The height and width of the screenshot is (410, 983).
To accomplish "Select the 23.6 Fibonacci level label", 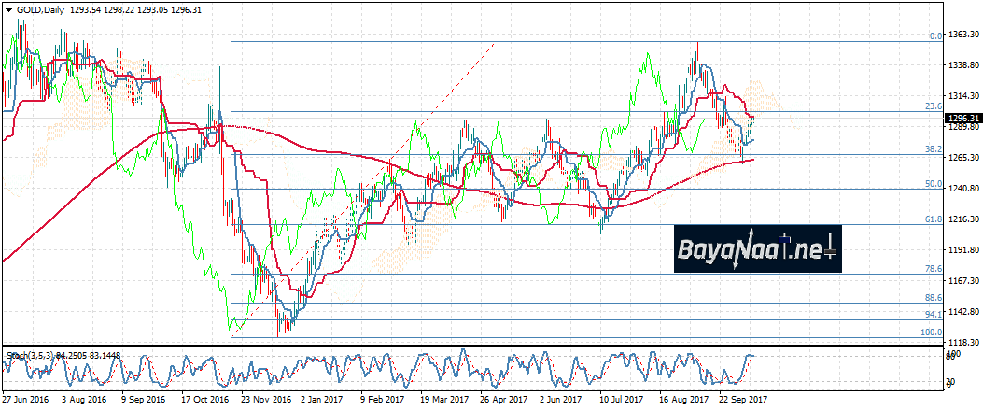I will 933,106.
